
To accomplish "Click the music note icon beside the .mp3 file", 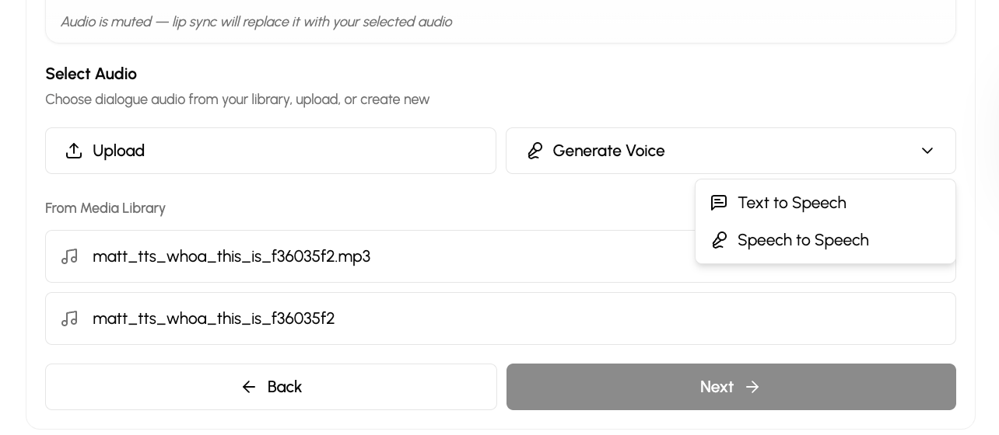I will click(70, 256).
